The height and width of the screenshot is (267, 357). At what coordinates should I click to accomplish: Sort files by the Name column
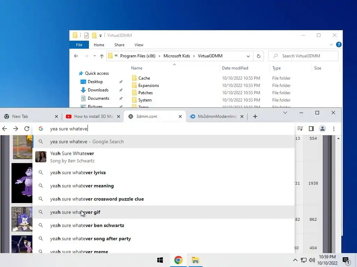coord(137,68)
